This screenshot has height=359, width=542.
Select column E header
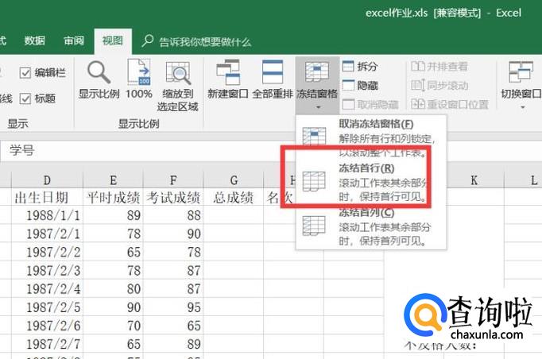tap(113, 179)
